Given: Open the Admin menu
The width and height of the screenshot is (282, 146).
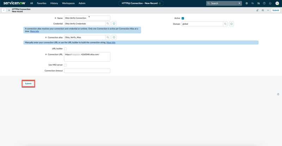Looking at the screenshot, I should [x=82, y=3].
